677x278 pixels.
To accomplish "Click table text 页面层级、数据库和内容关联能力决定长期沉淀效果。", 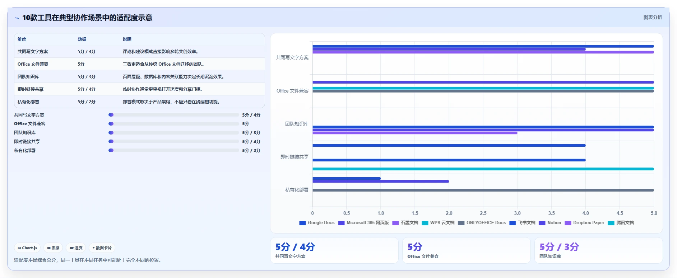I will point(173,77).
